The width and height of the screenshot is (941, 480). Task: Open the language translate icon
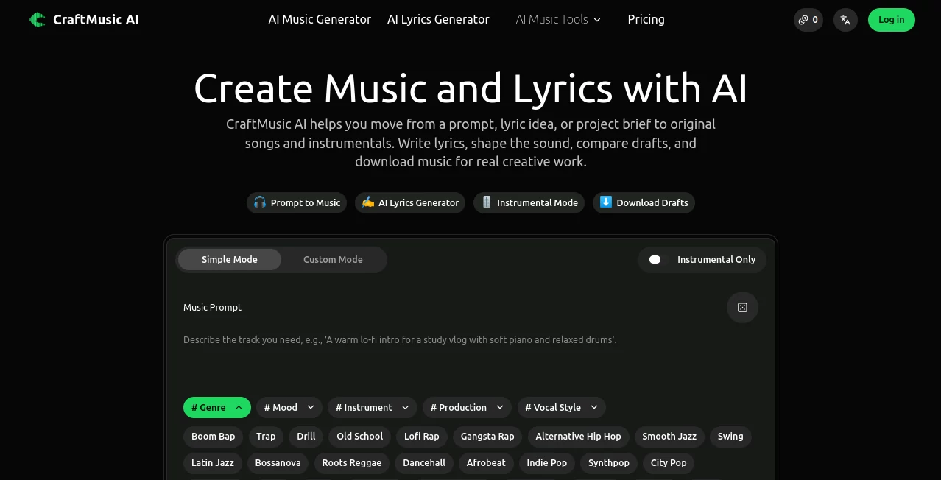tap(845, 20)
